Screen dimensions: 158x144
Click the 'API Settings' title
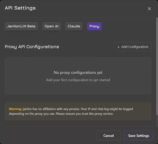tap(20, 8)
